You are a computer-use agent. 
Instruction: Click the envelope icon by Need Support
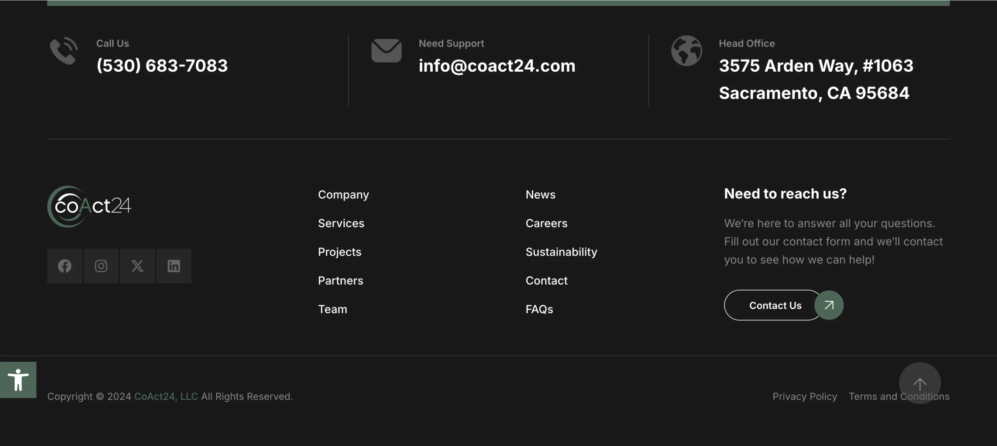coord(386,51)
